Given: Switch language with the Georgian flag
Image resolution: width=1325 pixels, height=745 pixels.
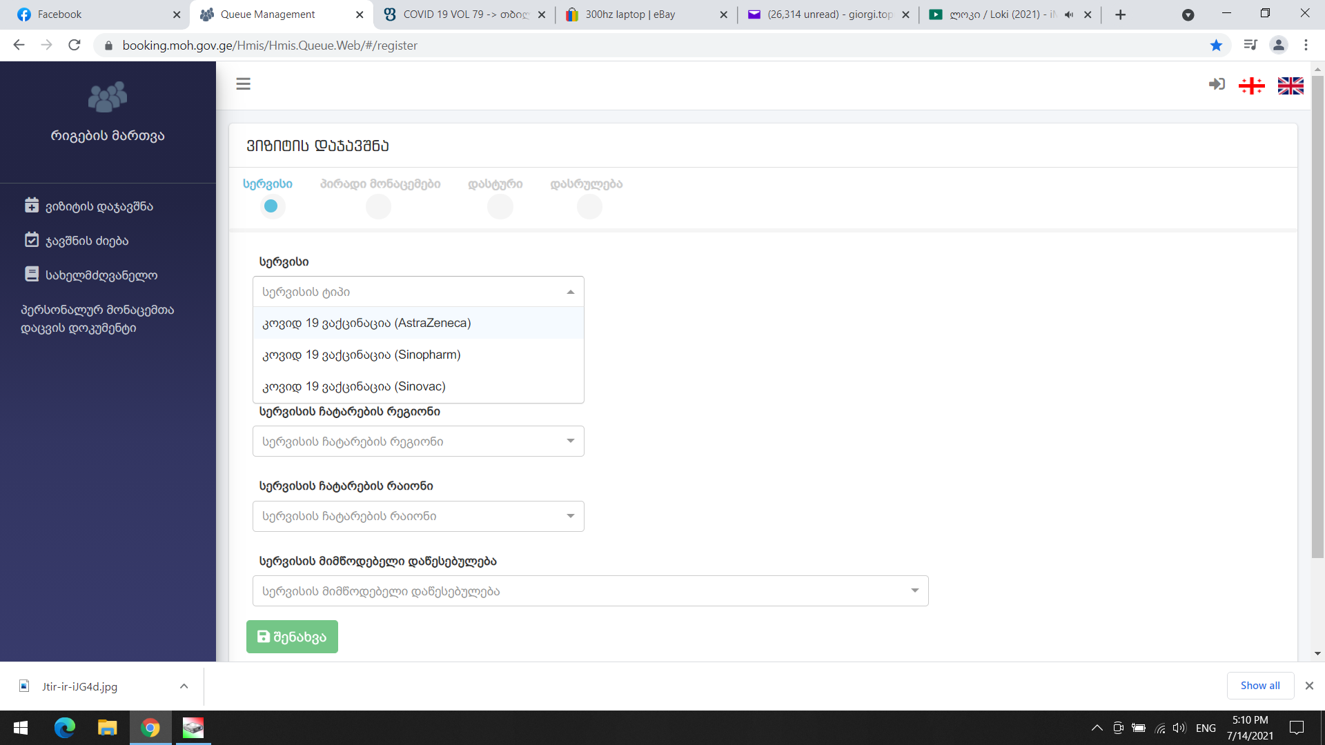Looking at the screenshot, I should point(1251,86).
